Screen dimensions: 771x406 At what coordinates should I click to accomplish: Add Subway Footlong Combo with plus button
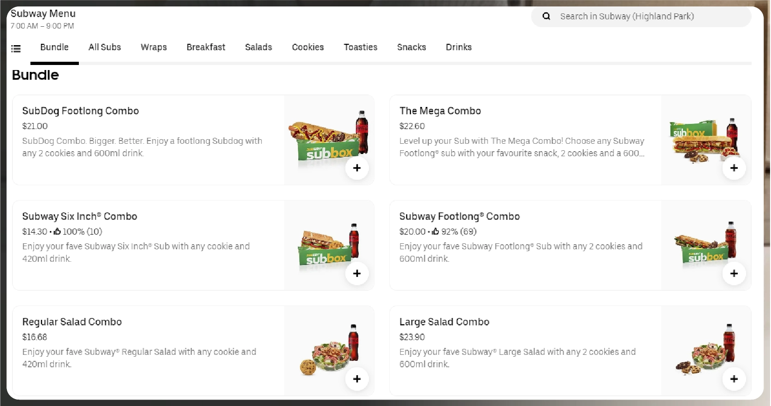tap(734, 274)
